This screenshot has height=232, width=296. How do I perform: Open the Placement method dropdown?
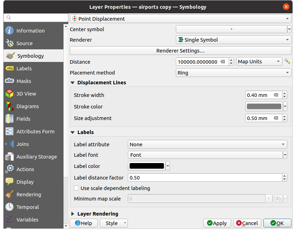coord(233,72)
